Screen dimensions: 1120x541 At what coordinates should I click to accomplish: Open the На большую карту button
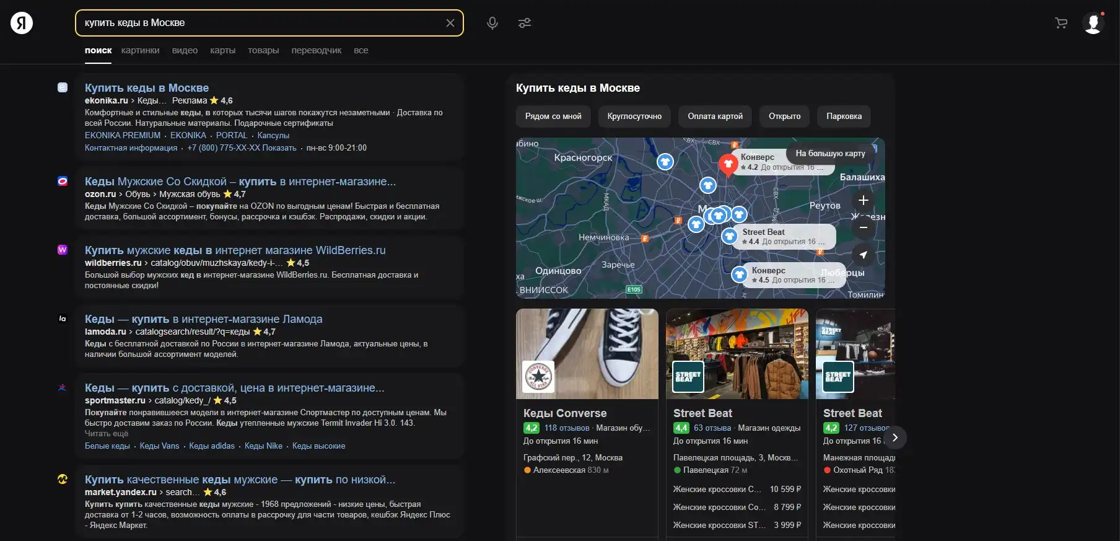(830, 153)
